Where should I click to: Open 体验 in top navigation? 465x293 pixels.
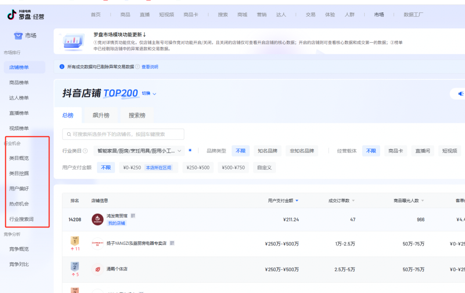click(330, 15)
